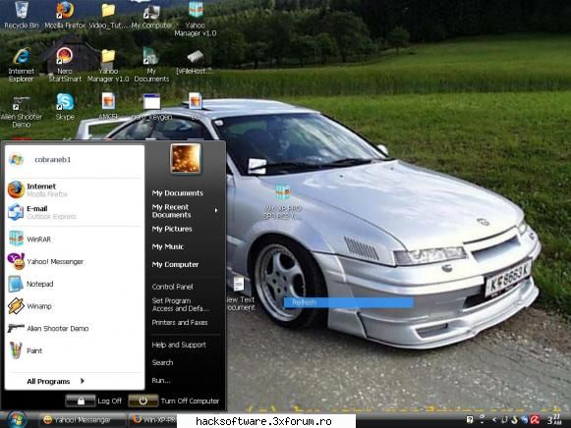The height and width of the screenshot is (428, 571).
Task: Select the [vFileHost... desktop icon
Action: click(x=195, y=63)
